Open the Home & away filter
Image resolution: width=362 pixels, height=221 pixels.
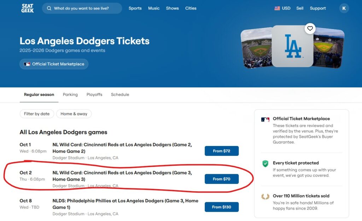(74, 114)
